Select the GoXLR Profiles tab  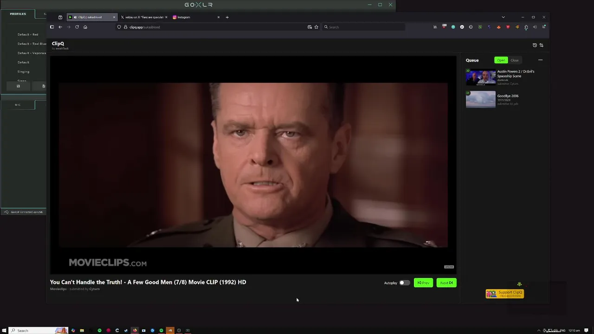[18, 14]
